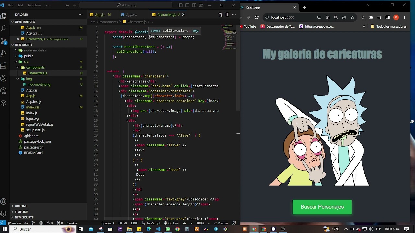Expand the public folder

(x=29, y=56)
